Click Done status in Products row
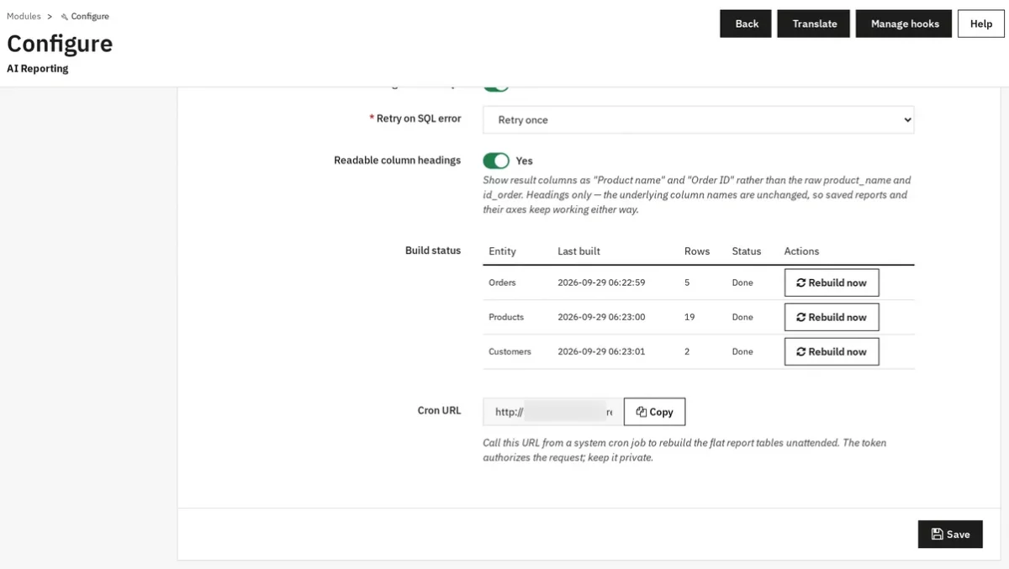The image size is (1009, 569). coord(742,317)
